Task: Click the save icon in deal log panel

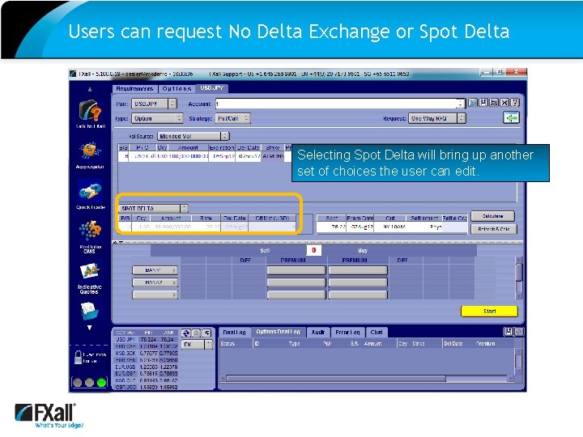Action: tap(508, 332)
